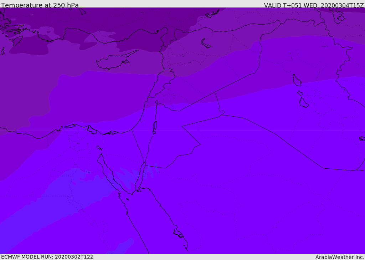Click the 'VALID T+051 WED. 20200304T15Z' label

[314, 5]
